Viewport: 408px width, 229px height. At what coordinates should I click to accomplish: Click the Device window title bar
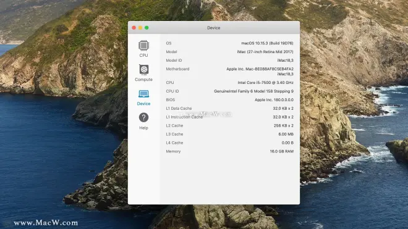point(214,28)
